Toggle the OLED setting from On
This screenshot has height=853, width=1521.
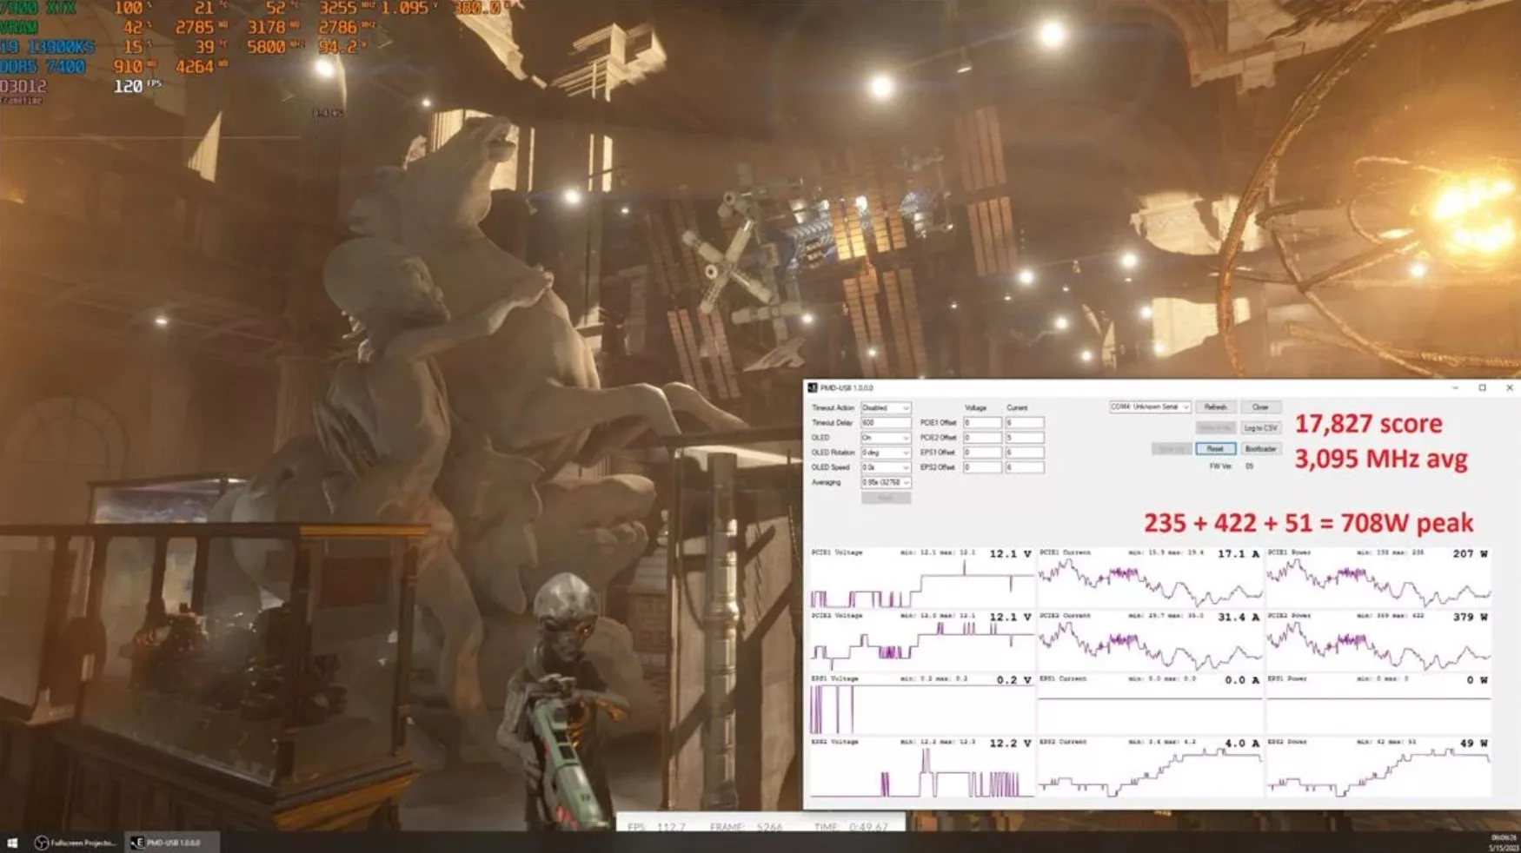[x=886, y=439]
